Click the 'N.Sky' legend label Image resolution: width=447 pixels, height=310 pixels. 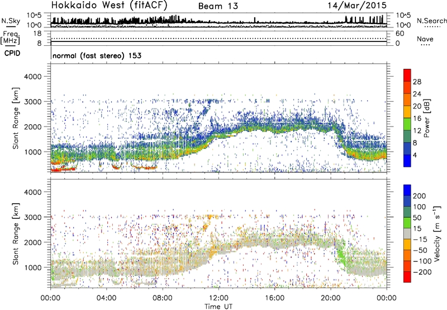[11, 21]
